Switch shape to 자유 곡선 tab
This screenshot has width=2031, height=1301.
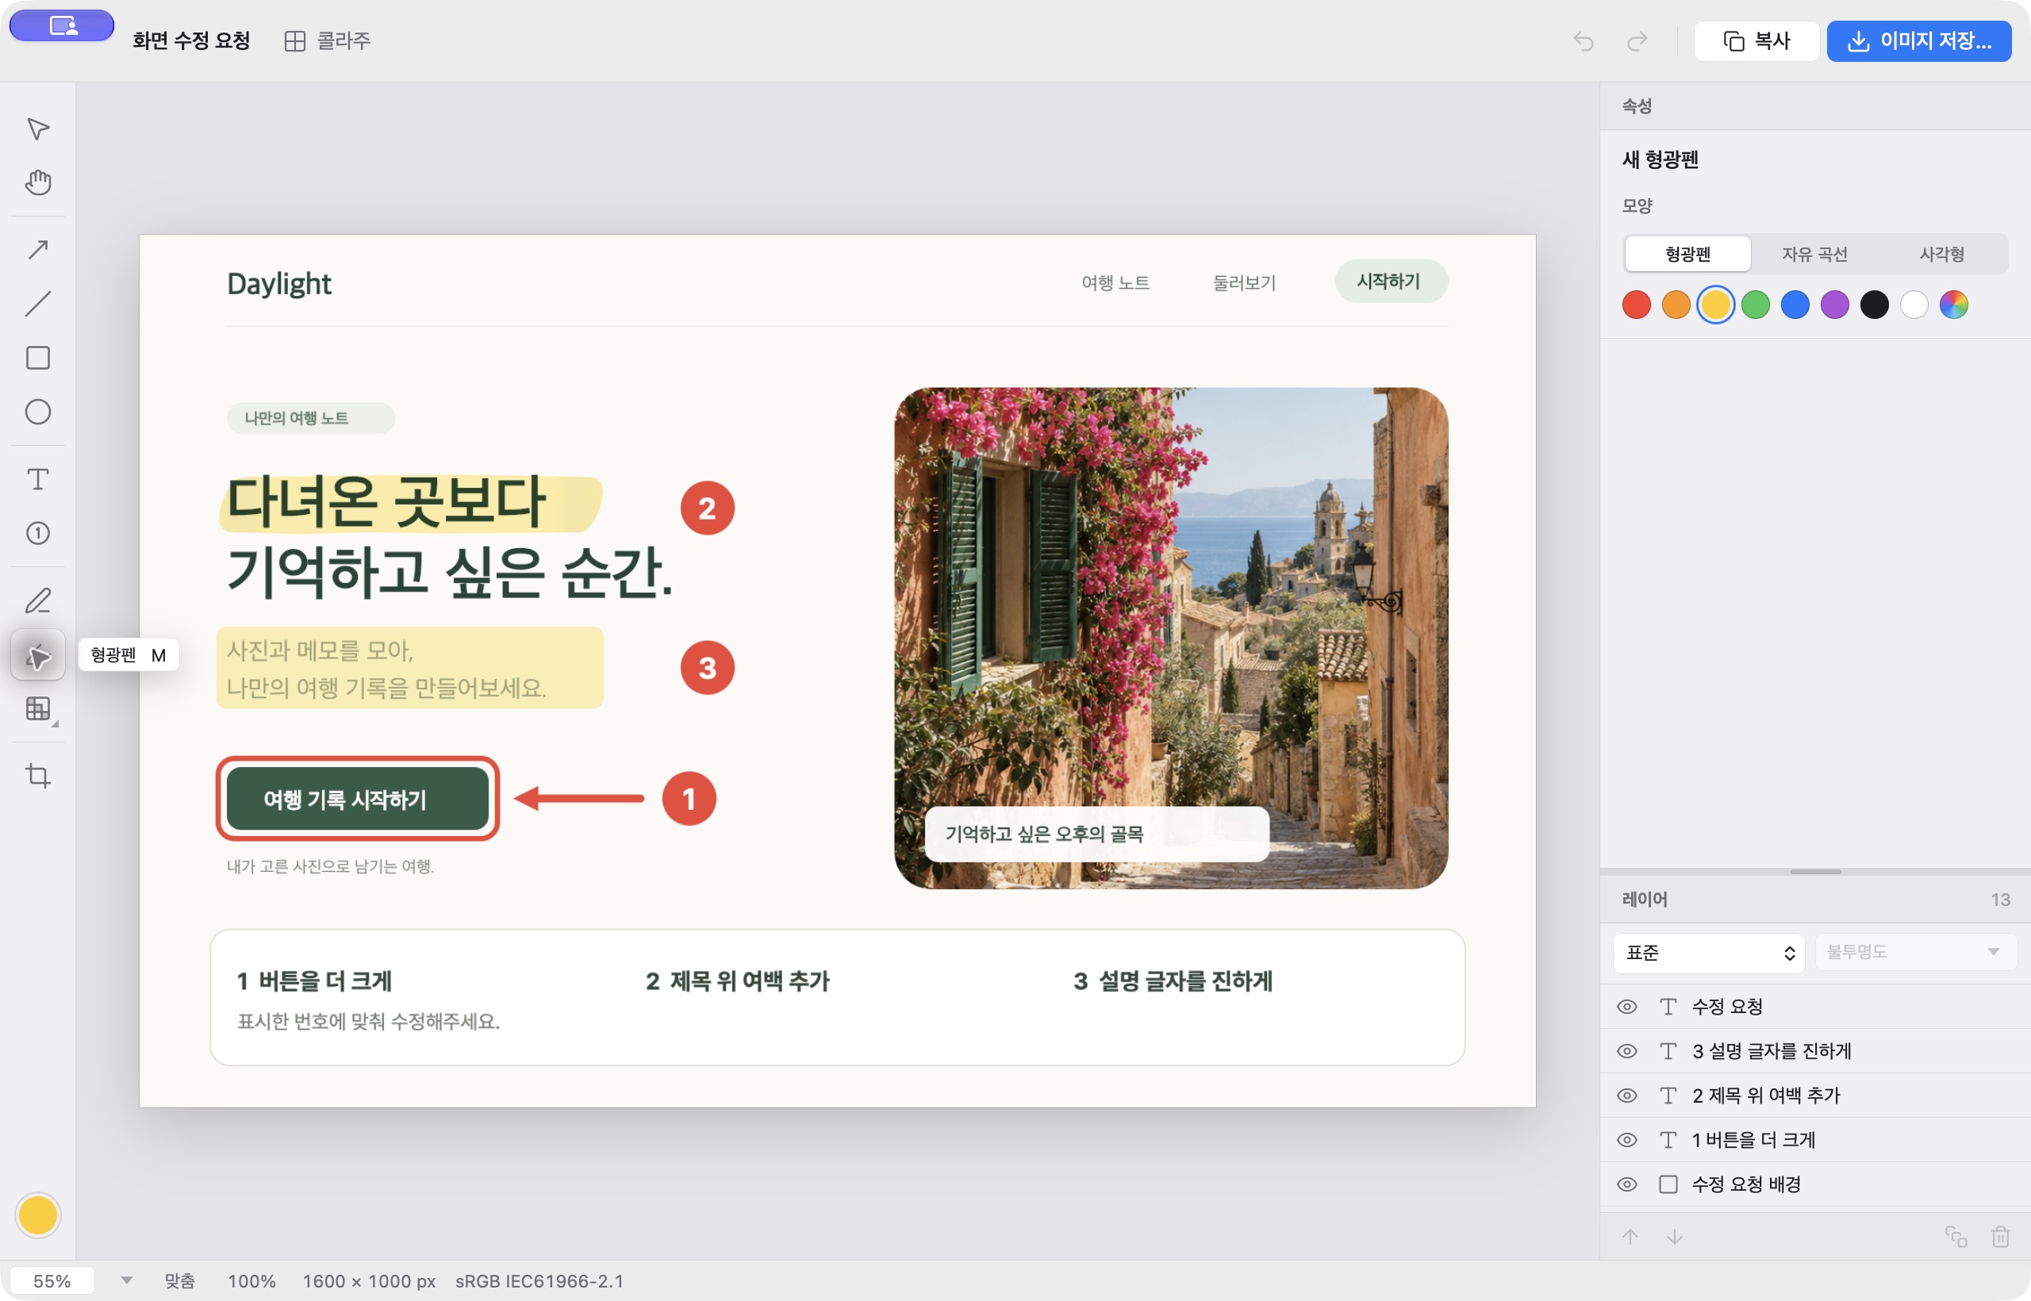pyautogui.click(x=1814, y=255)
